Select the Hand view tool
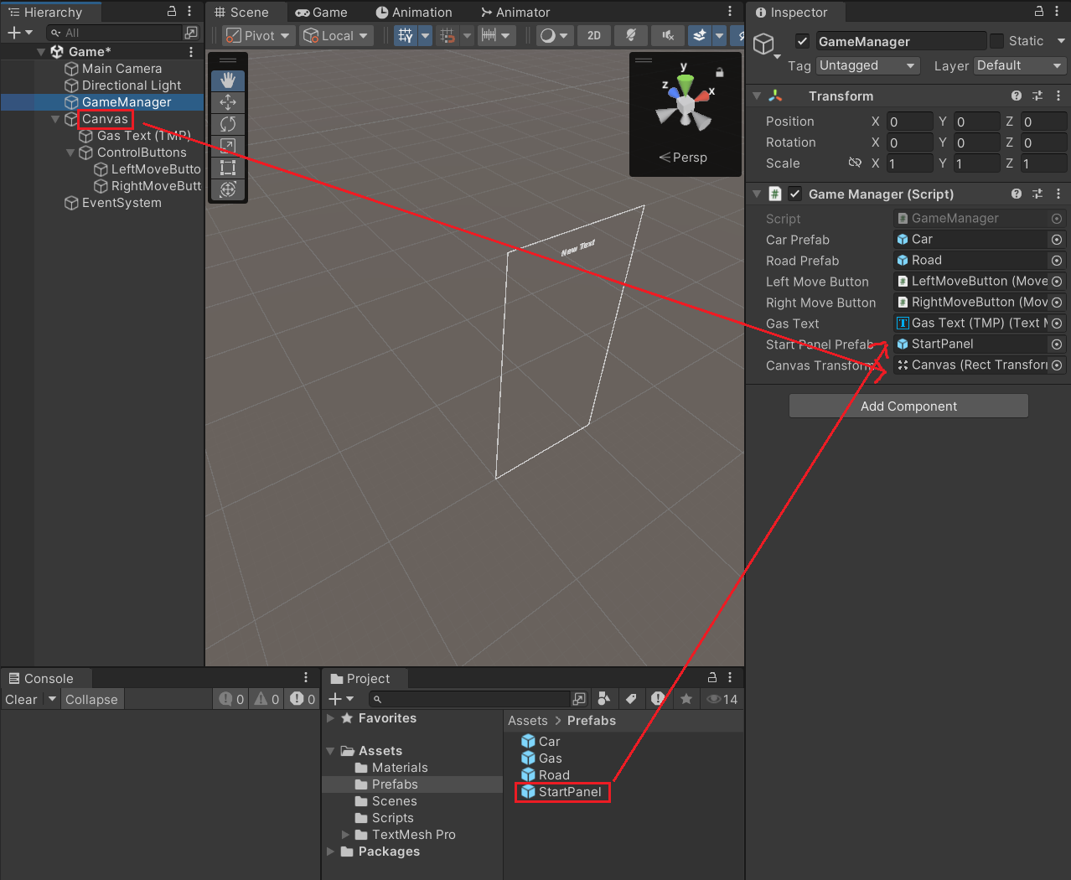Image resolution: width=1071 pixels, height=880 pixels. click(228, 80)
